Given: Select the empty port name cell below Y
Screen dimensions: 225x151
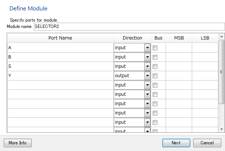Looking at the screenshot, I should tap(60, 85).
